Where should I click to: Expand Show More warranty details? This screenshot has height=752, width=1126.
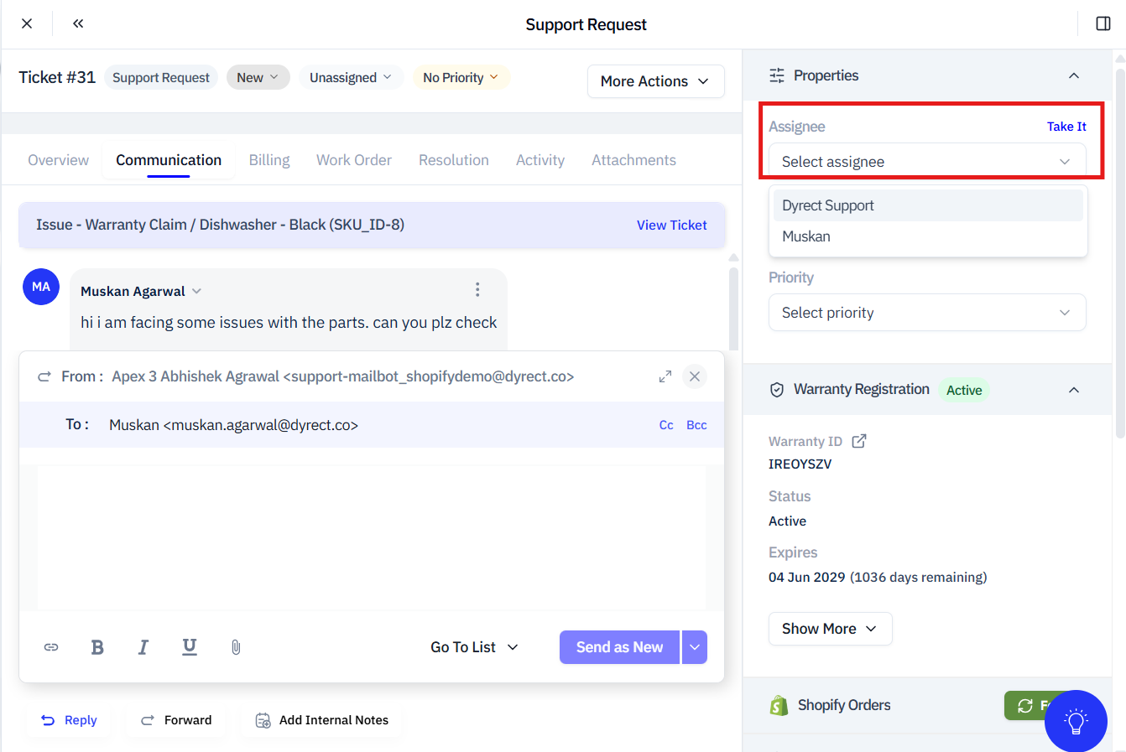tap(830, 629)
